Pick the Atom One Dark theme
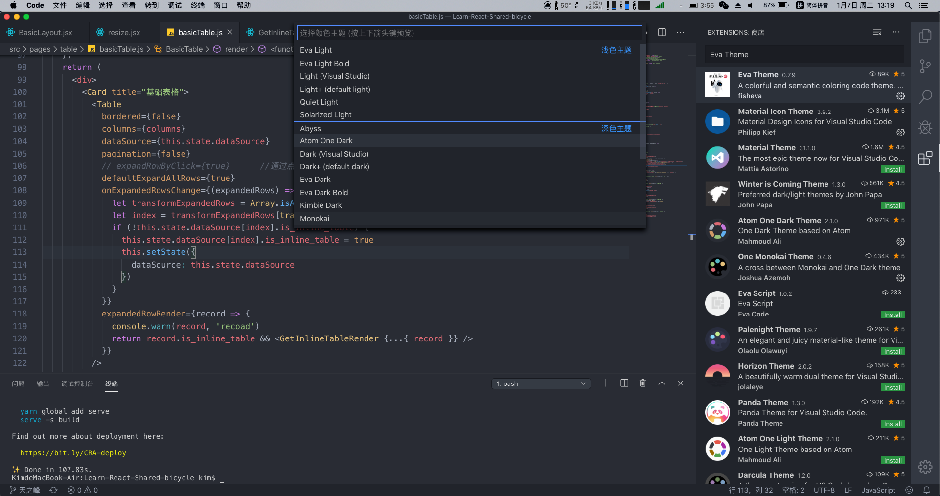940x496 pixels. pyautogui.click(x=466, y=141)
